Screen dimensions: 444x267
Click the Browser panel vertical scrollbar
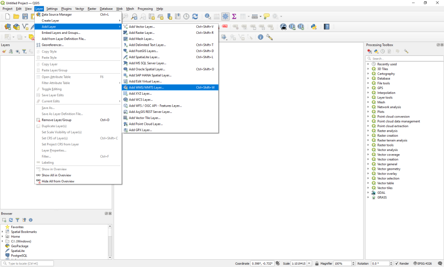click(110, 242)
